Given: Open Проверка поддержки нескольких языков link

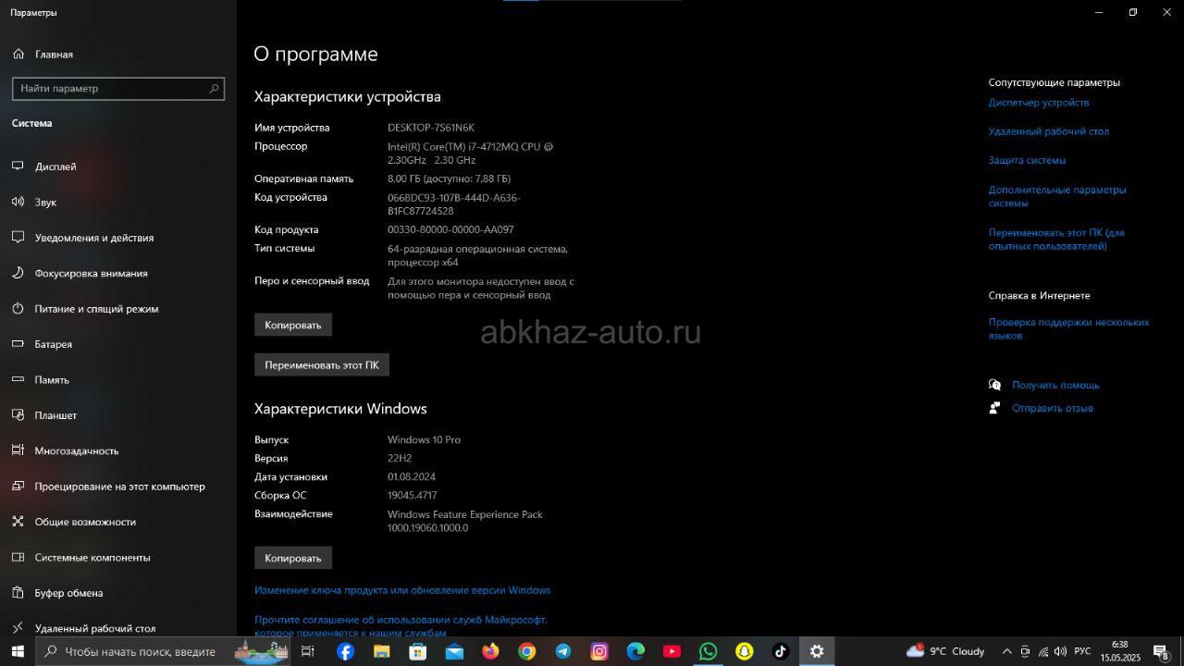Looking at the screenshot, I should 1068,328.
